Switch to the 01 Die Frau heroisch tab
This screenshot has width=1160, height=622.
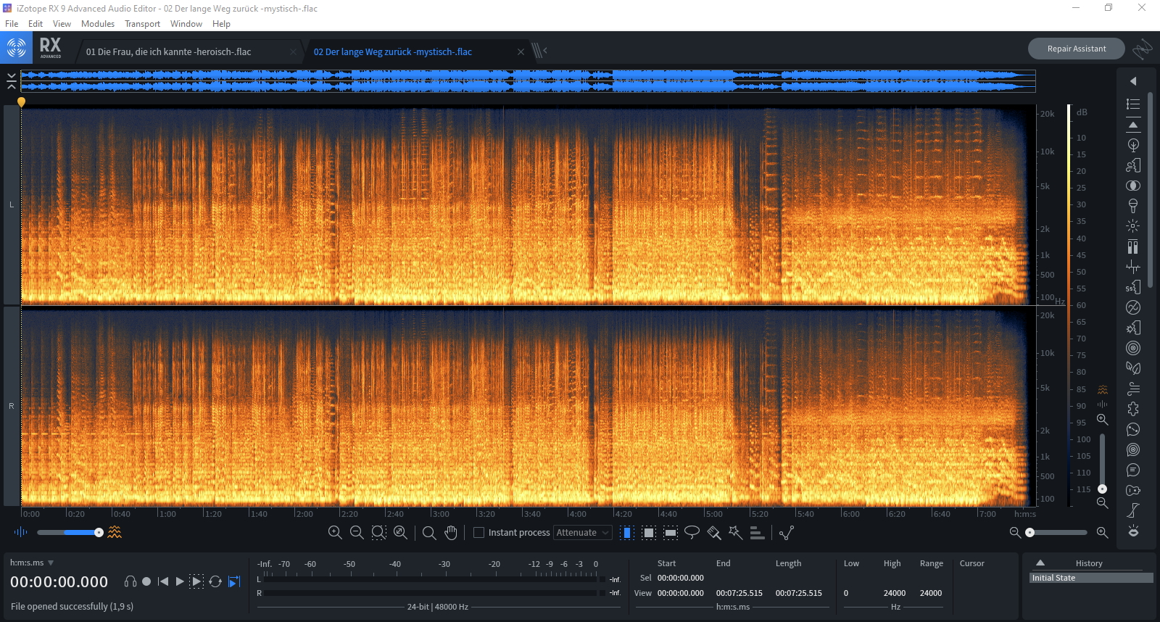(169, 51)
